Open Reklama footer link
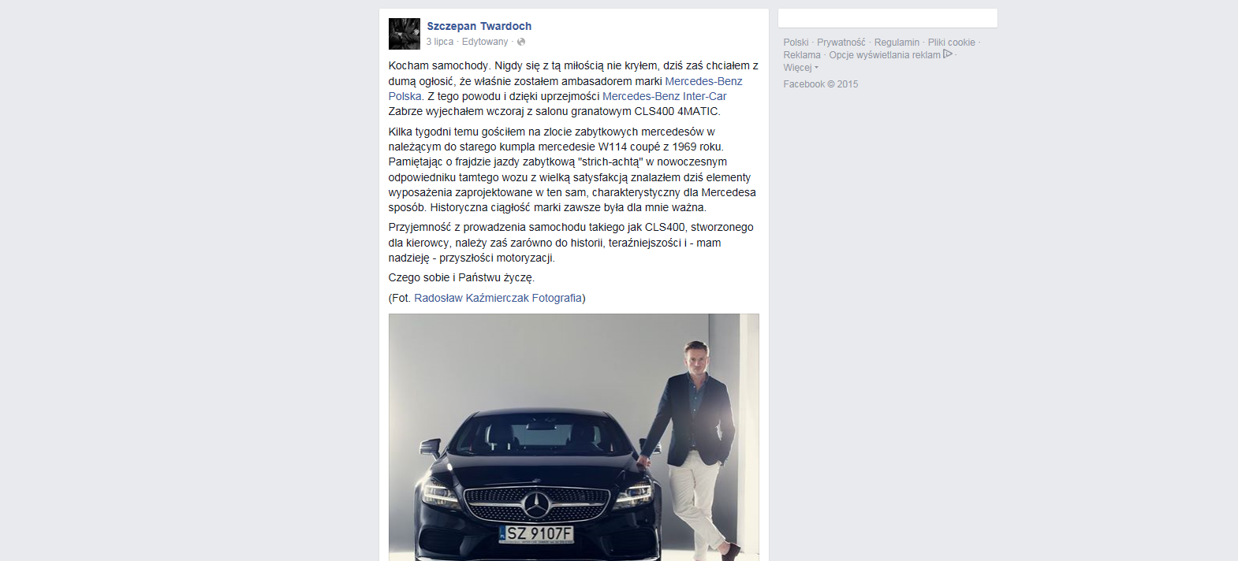Viewport: 1238px width, 561px height. pos(802,55)
